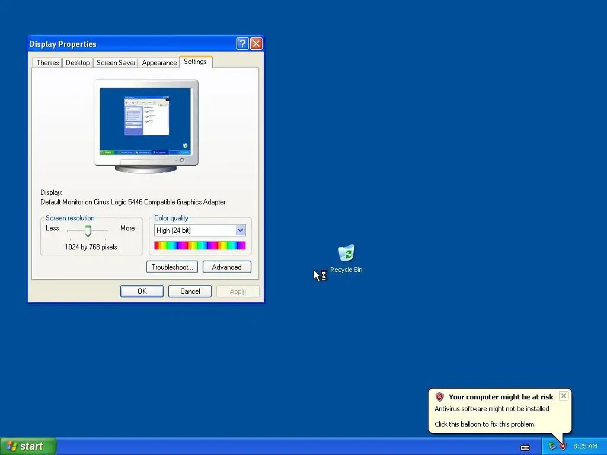Viewport: 607px width, 455px height.
Task: Click the help question mark button in Display Properties
Action: [x=242, y=44]
